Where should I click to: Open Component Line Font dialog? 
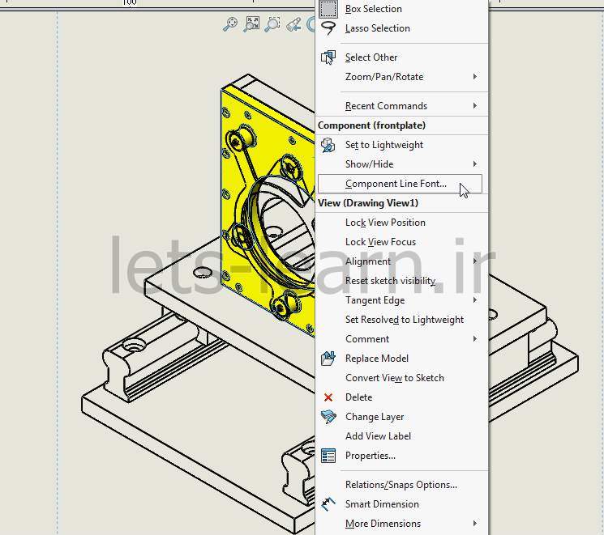click(x=400, y=184)
